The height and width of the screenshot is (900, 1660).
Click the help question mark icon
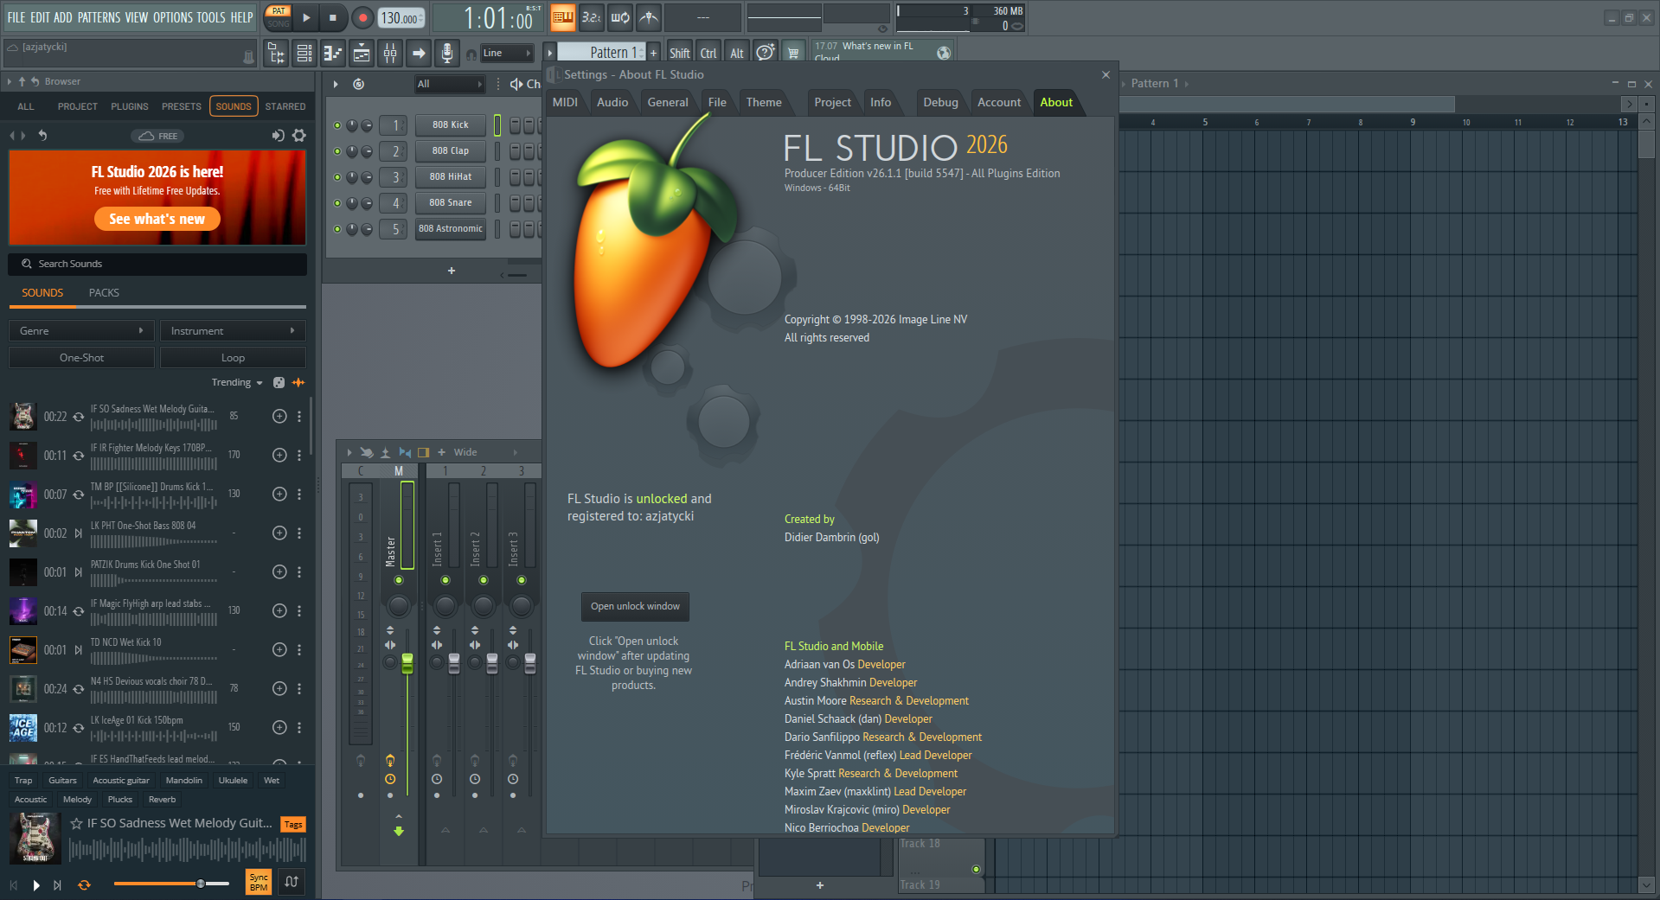765,53
